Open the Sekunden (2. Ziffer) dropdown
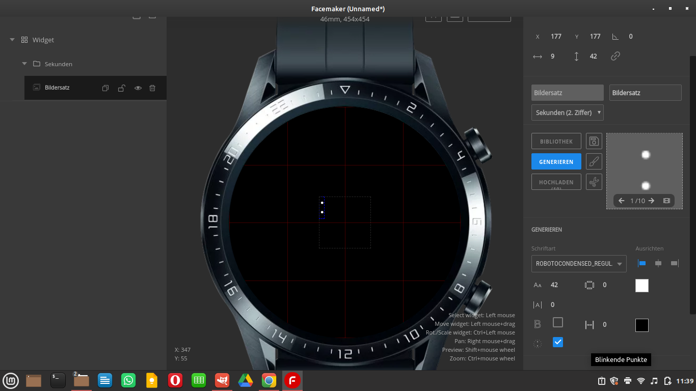The image size is (696, 391). (567, 113)
